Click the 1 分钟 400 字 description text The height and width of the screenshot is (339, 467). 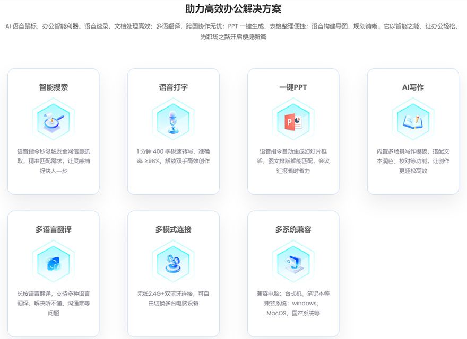point(173,156)
